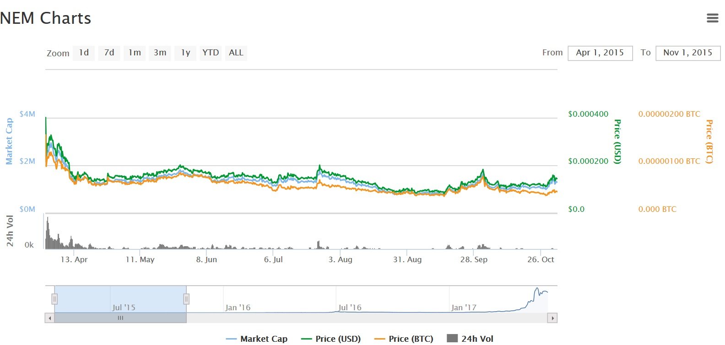Grab the navigator right range handle

pyautogui.click(x=186, y=299)
